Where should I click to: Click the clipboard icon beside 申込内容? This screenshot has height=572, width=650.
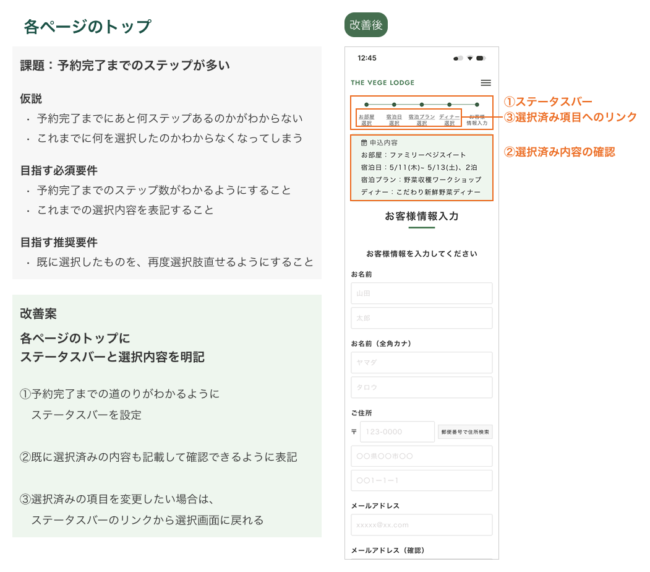(x=364, y=142)
